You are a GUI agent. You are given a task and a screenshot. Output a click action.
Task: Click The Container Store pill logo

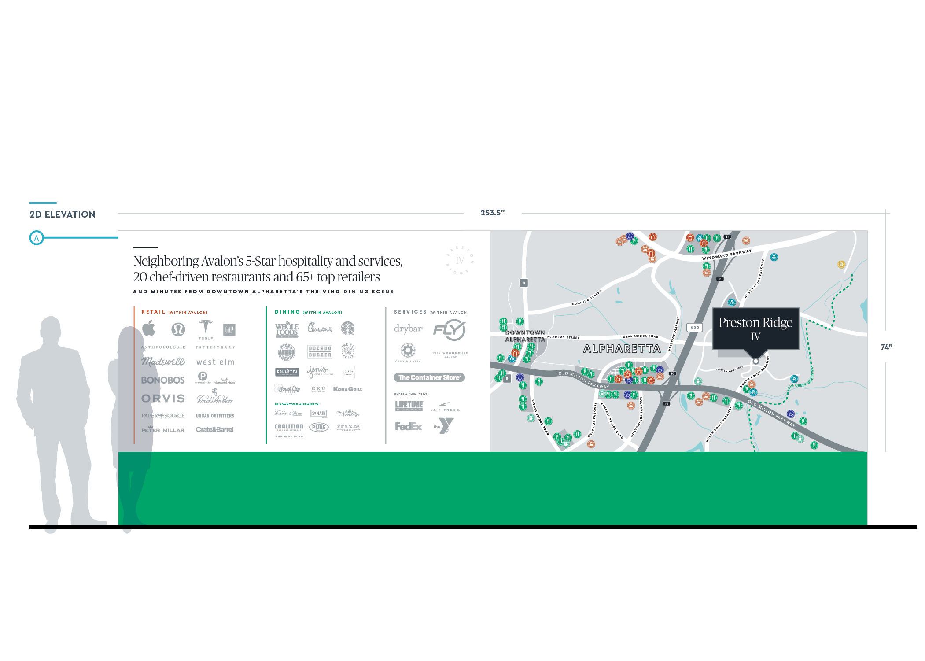pos(429,377)
